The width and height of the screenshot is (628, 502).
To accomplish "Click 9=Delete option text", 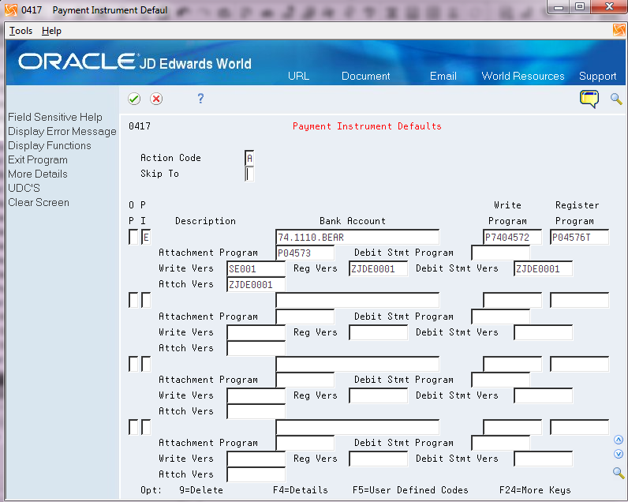I will [x=201, y=490].
